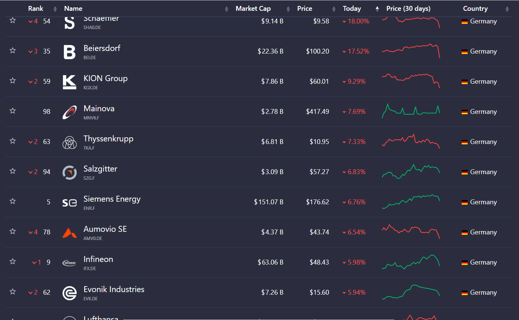Click the KION Group logo icon
Screen dimensions: 519x320
click(x=70, y=82)
